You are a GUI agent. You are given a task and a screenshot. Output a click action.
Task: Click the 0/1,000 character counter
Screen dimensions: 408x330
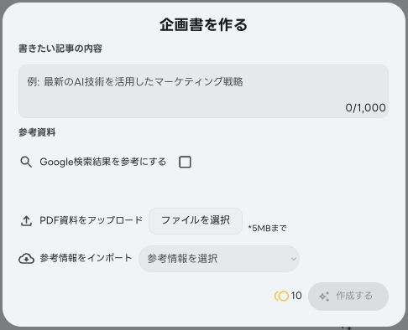365,108
